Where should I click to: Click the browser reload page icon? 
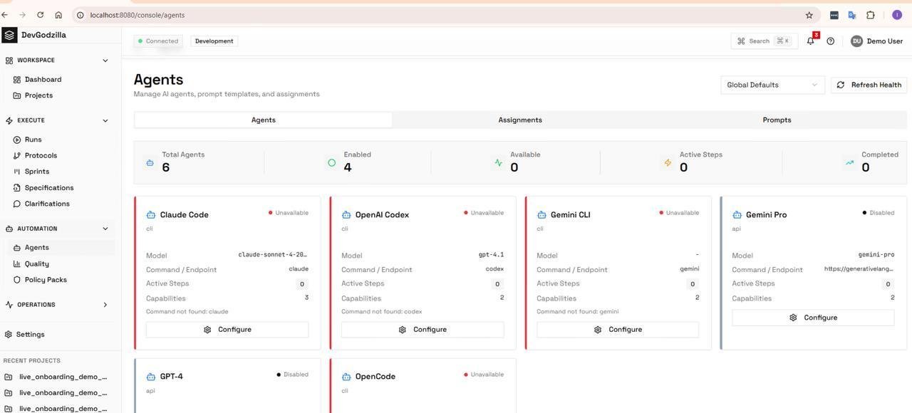[x=40, y=15]
